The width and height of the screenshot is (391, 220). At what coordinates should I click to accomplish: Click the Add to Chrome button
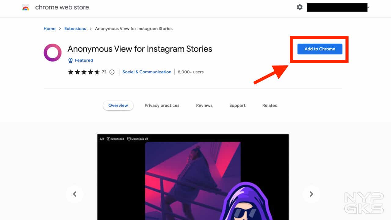click(320, 49)
